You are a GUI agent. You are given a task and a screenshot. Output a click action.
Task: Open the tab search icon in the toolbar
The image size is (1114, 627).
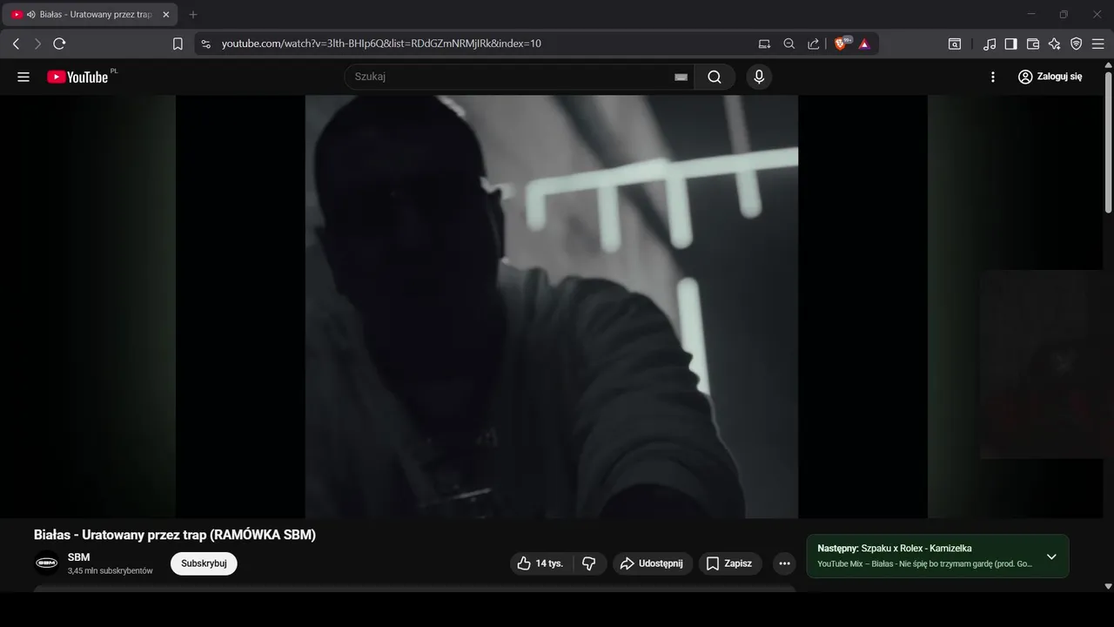tap(955, 44)
